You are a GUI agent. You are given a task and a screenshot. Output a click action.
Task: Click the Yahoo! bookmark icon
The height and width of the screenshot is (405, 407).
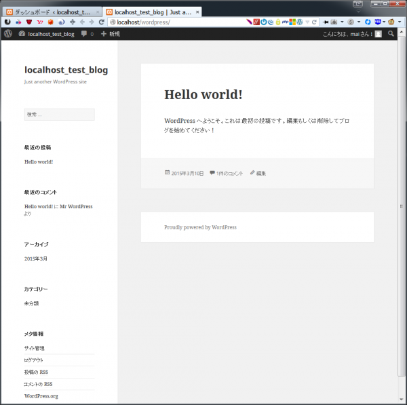pos(40,22)
